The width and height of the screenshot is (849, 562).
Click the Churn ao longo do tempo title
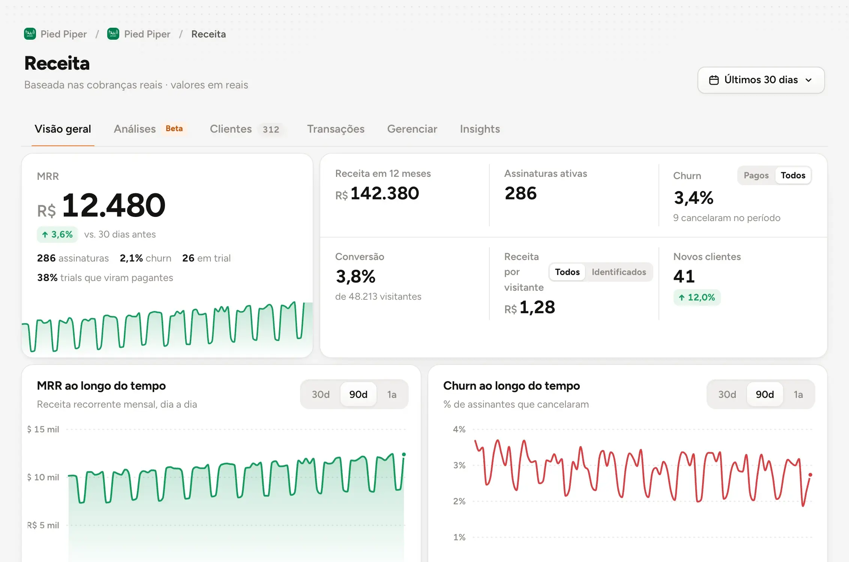tap(511, 386)
